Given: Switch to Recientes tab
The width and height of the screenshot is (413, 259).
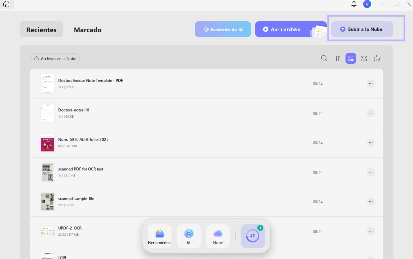Looking at the screenshot, I should (x=41, y=30).
